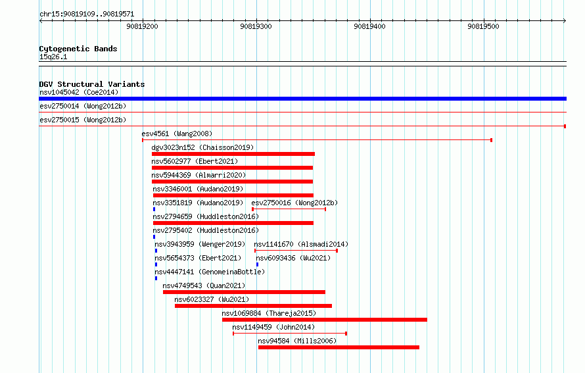Select the nsv4749543 red bar
The width and height of the screenshot is (585, 373).
tap(244, 292)
